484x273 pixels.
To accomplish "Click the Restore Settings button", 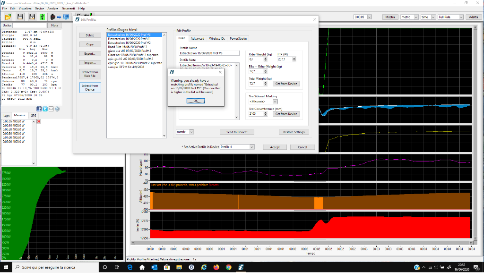I will (x=294, y=132).
